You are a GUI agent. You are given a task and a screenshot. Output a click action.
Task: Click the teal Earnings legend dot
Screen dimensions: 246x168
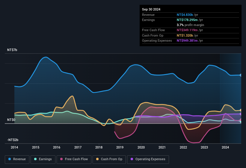36,159
